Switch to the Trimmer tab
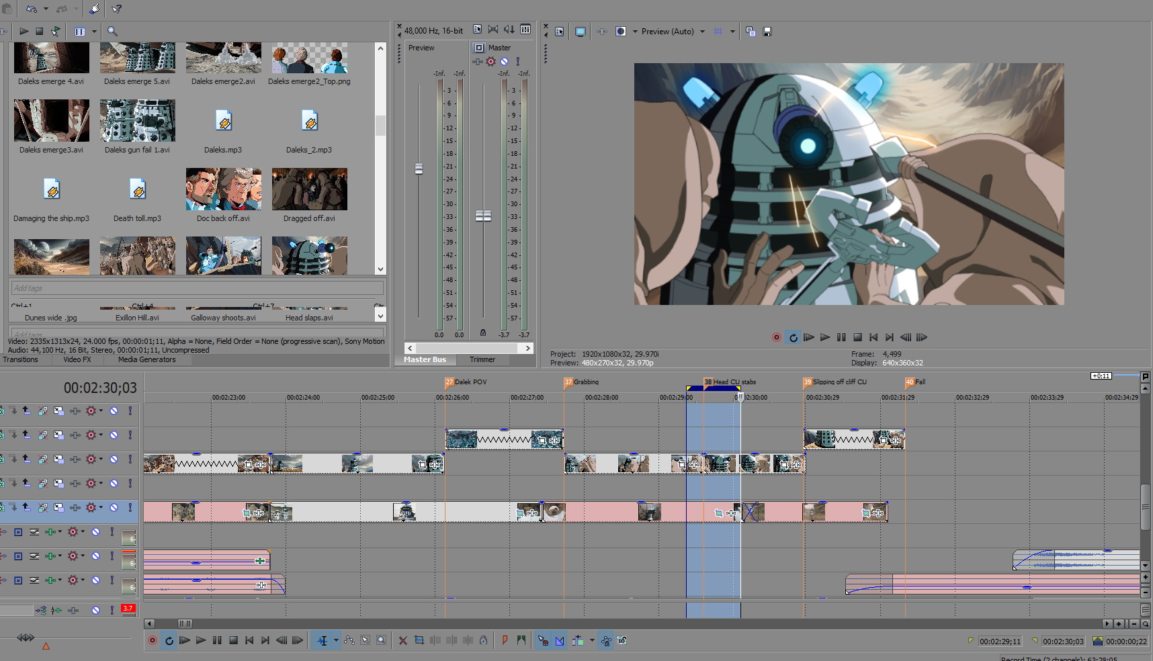The height and width of the screenshot is (661, 1153). 482,359
